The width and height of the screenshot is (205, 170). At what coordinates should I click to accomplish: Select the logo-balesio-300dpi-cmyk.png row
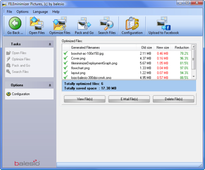(x=126, y=77)
